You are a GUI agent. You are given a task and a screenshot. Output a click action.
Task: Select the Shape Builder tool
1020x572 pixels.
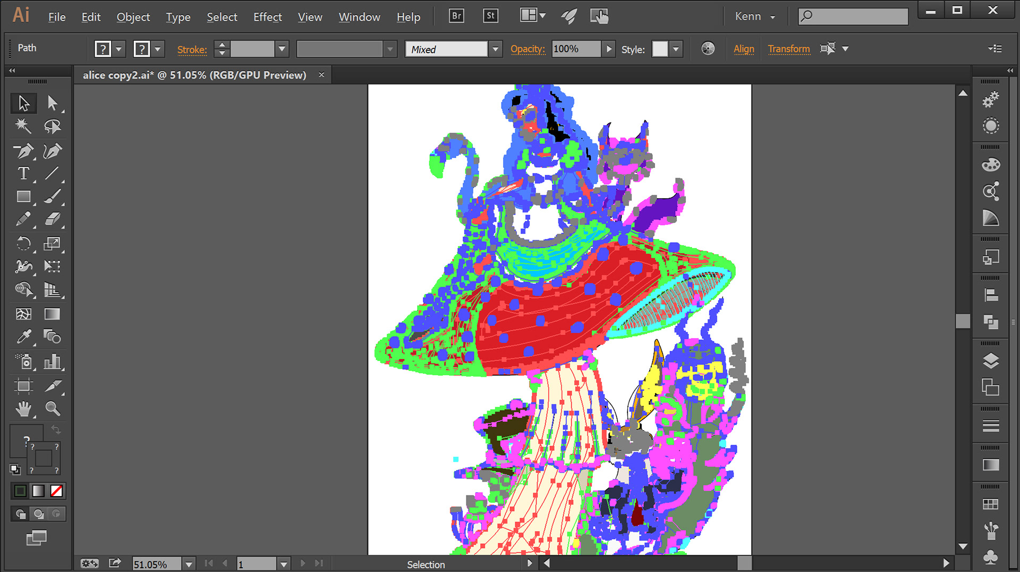coord(23,289)
